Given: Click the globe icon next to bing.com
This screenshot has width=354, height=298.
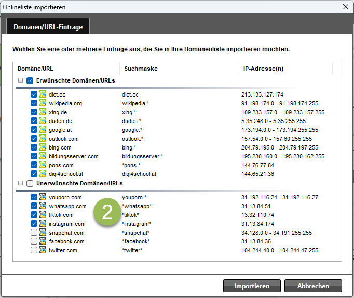Looking at the screenshot, I should [43, 147].
